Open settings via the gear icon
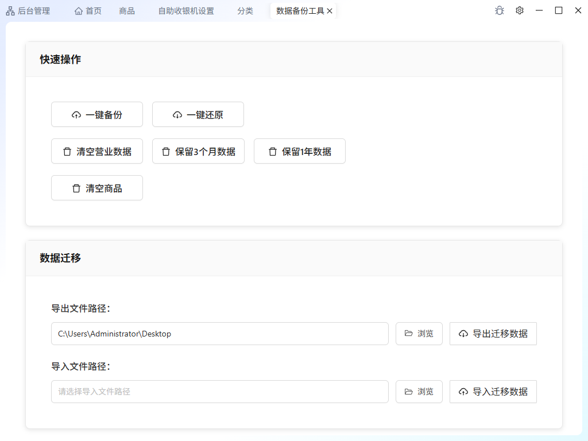 520,10
